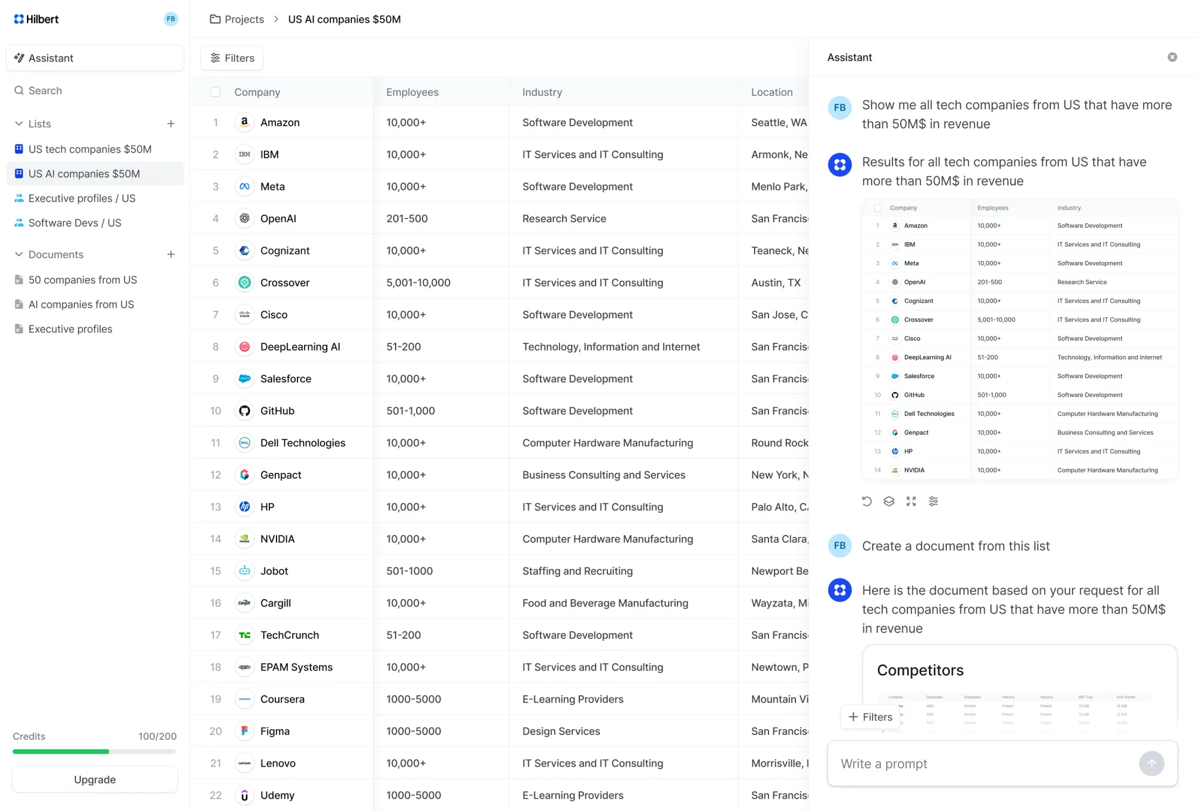Click the Filters button above table
The image size is (1197, 811).
(232, 58)
